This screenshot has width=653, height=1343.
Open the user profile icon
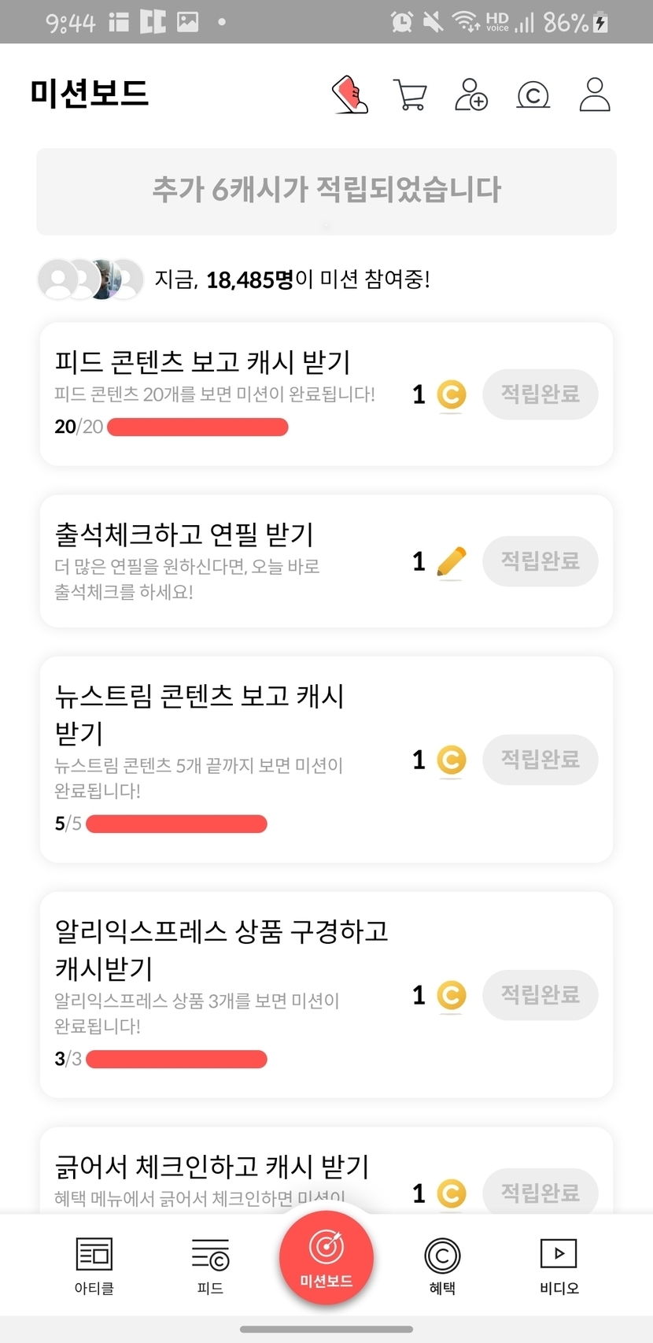coord(595,95)
